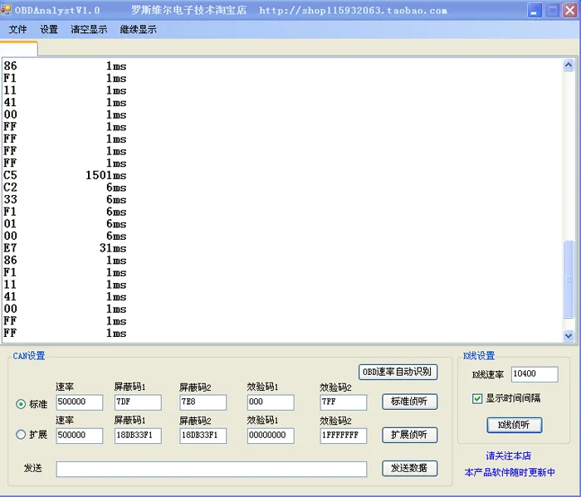Select the 扩展 radio button
The width and height of the screenshot is (581, 497).
coord(21,434)
